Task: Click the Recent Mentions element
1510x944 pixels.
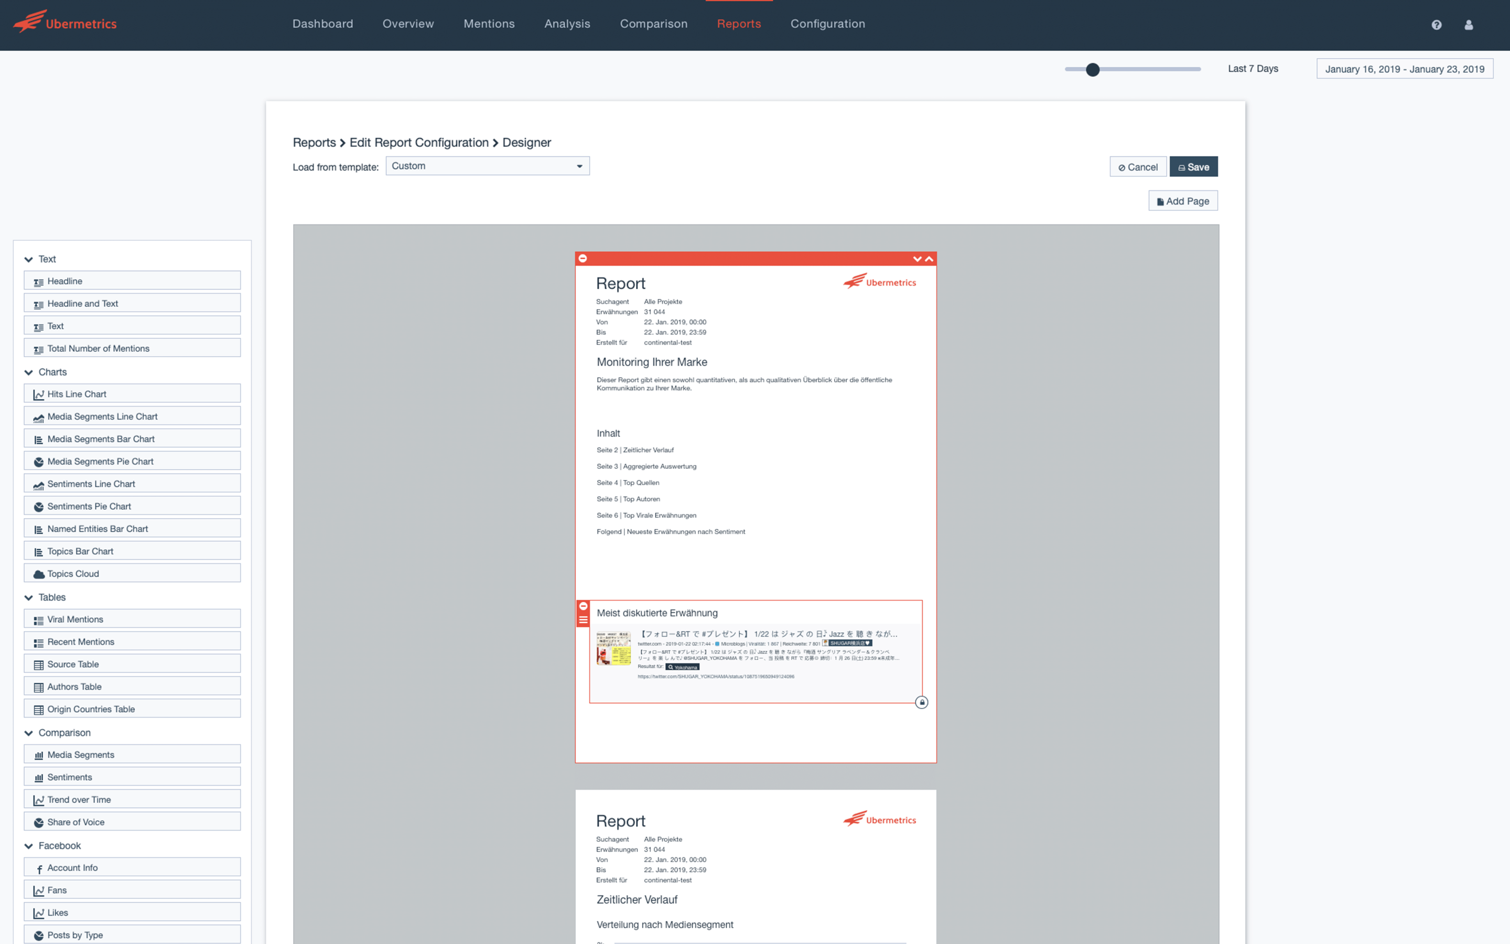Action: (x=132, y=642)
